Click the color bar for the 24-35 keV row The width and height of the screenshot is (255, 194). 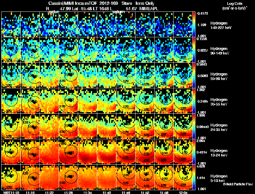(194, 126)
